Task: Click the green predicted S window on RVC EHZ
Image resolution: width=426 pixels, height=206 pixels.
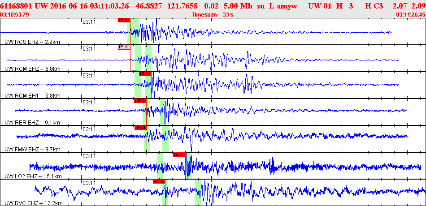Action: click(197, 193)
